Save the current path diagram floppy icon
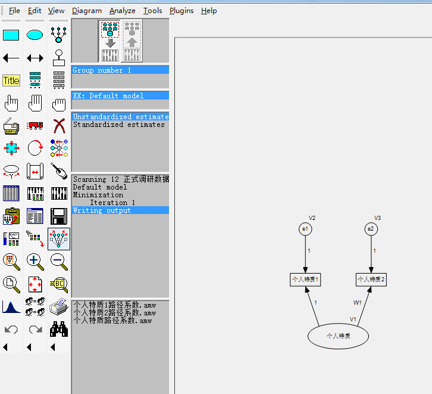The height and width of the screenshot is (394, 432). (x=59, y=216)
